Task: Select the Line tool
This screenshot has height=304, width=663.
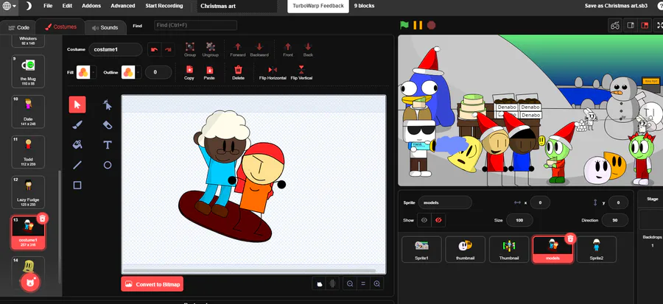Action: point(77,165)
